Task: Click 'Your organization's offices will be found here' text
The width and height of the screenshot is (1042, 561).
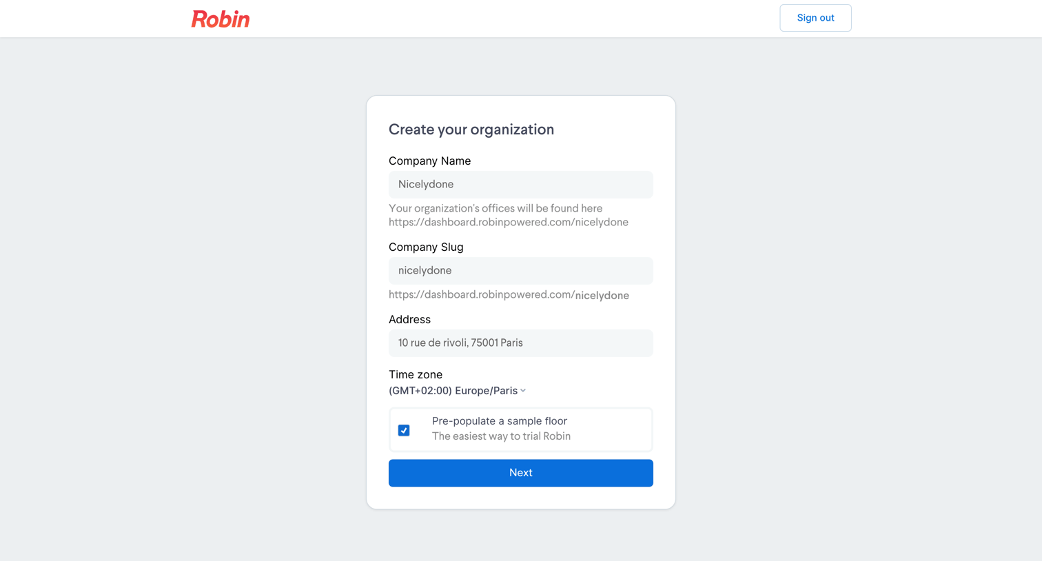Action: [x=496, y=208]
